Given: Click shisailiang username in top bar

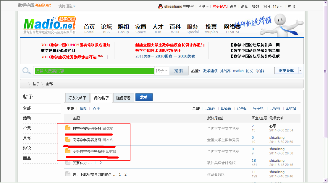Looking at the screenshot, I should 173,6.
